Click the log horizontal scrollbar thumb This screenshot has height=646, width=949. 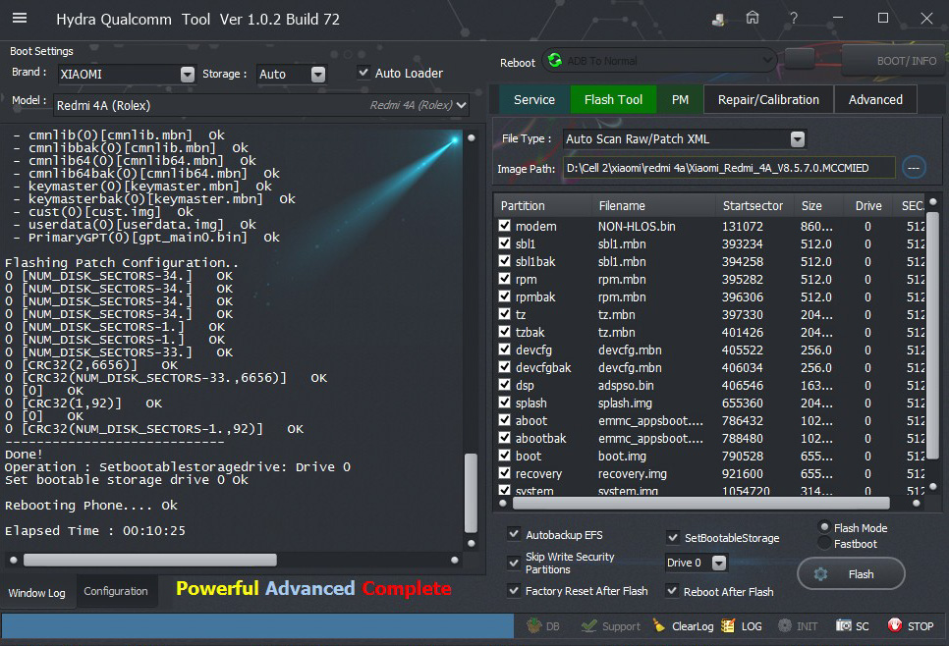(150, 561)
